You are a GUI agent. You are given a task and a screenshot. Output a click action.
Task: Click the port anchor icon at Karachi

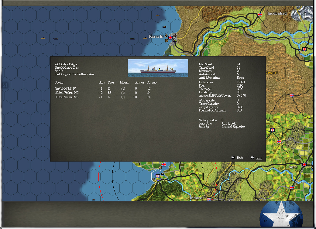pyautogui.click(x=166, y=36)
